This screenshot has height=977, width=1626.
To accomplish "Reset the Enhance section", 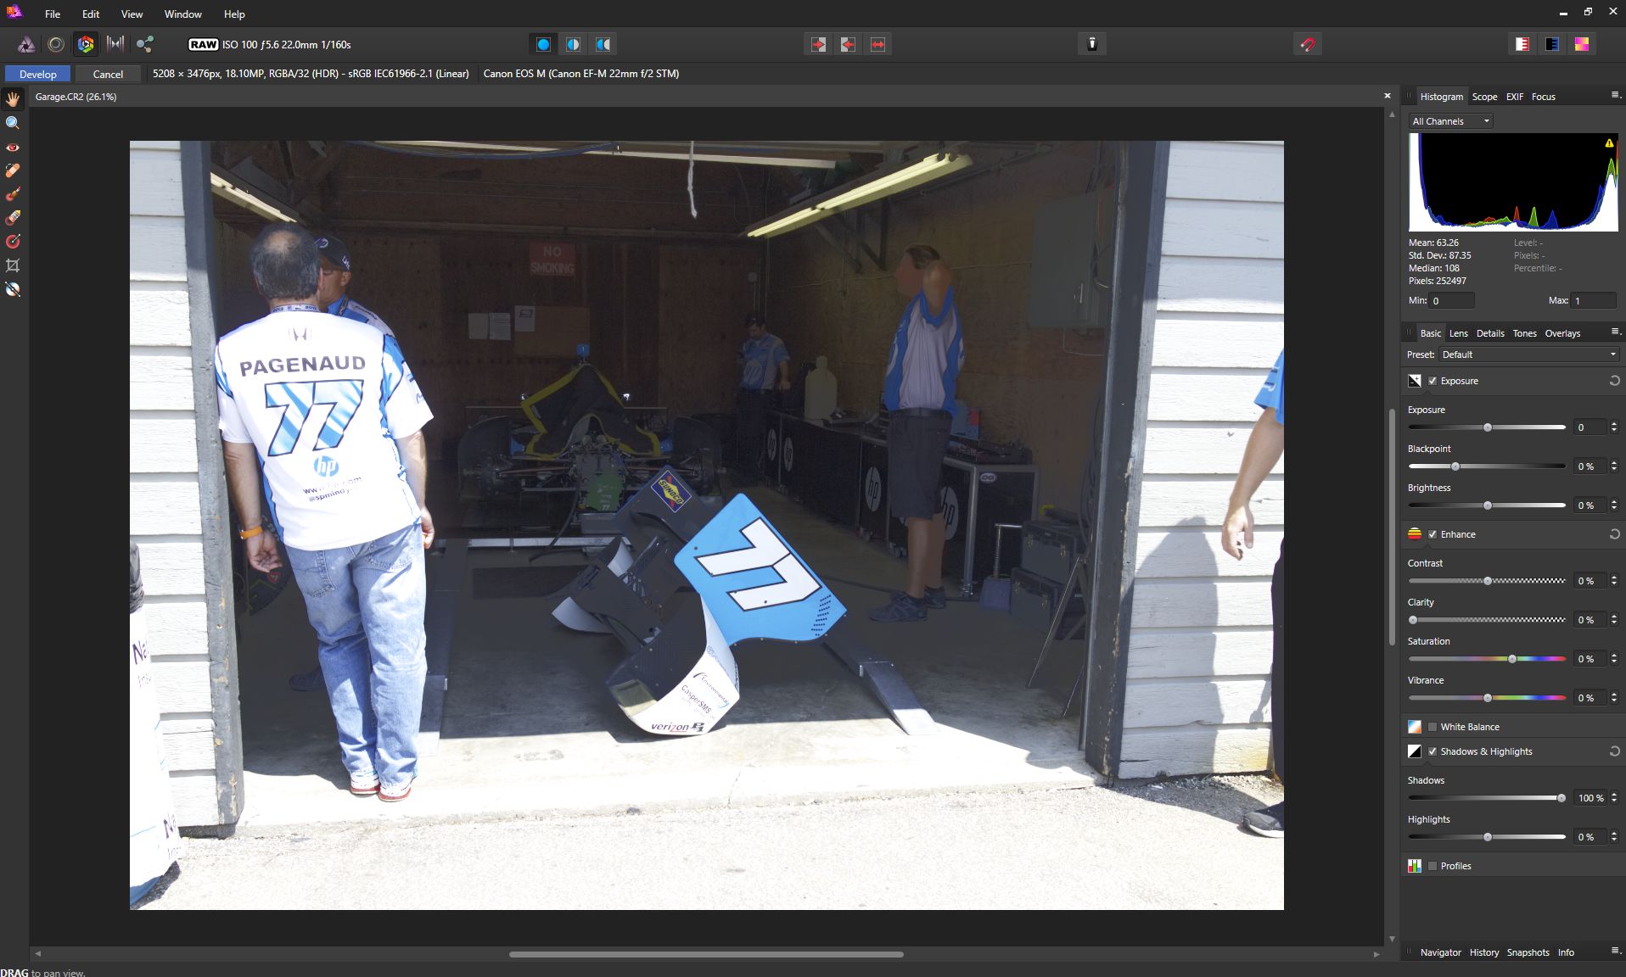I will point(1614,534).
